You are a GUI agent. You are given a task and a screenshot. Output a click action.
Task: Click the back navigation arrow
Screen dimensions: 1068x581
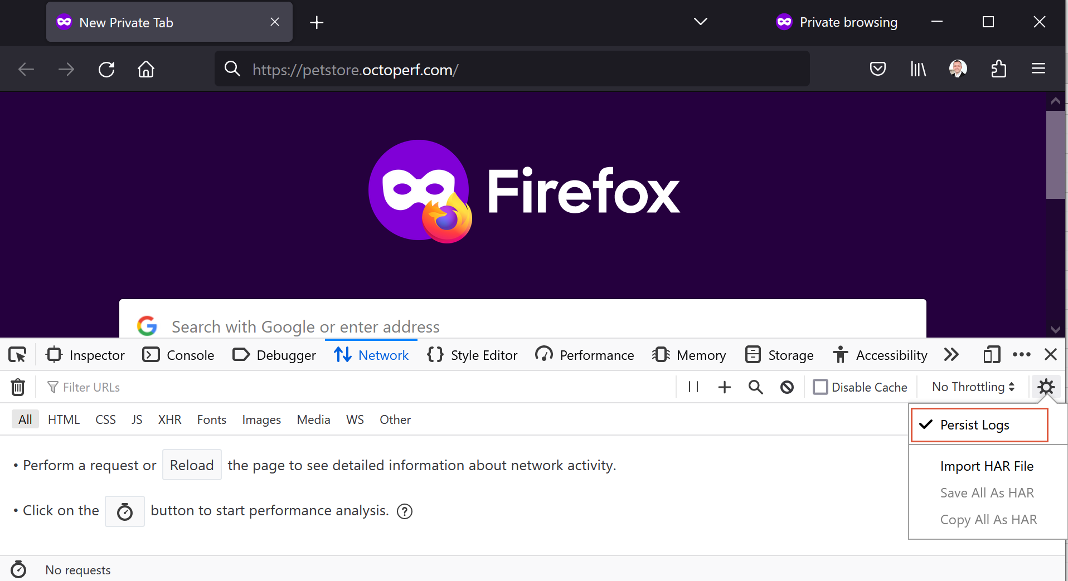coord(26,70)
